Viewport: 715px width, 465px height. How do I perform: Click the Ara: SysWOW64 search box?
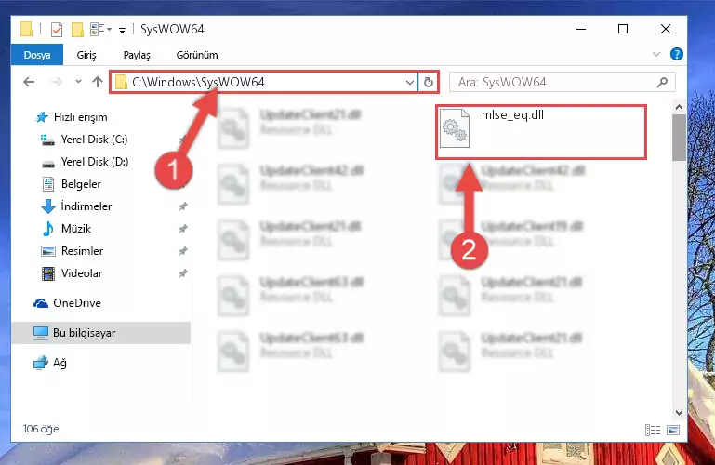point(562,83)
